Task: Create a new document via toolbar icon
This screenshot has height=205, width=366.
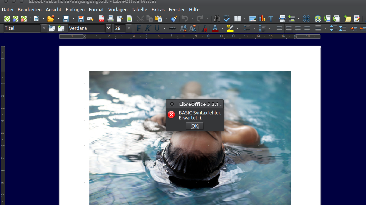Action: [36, 19]
